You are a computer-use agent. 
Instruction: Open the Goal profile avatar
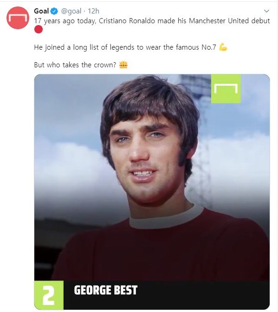[x=18, y=18]
